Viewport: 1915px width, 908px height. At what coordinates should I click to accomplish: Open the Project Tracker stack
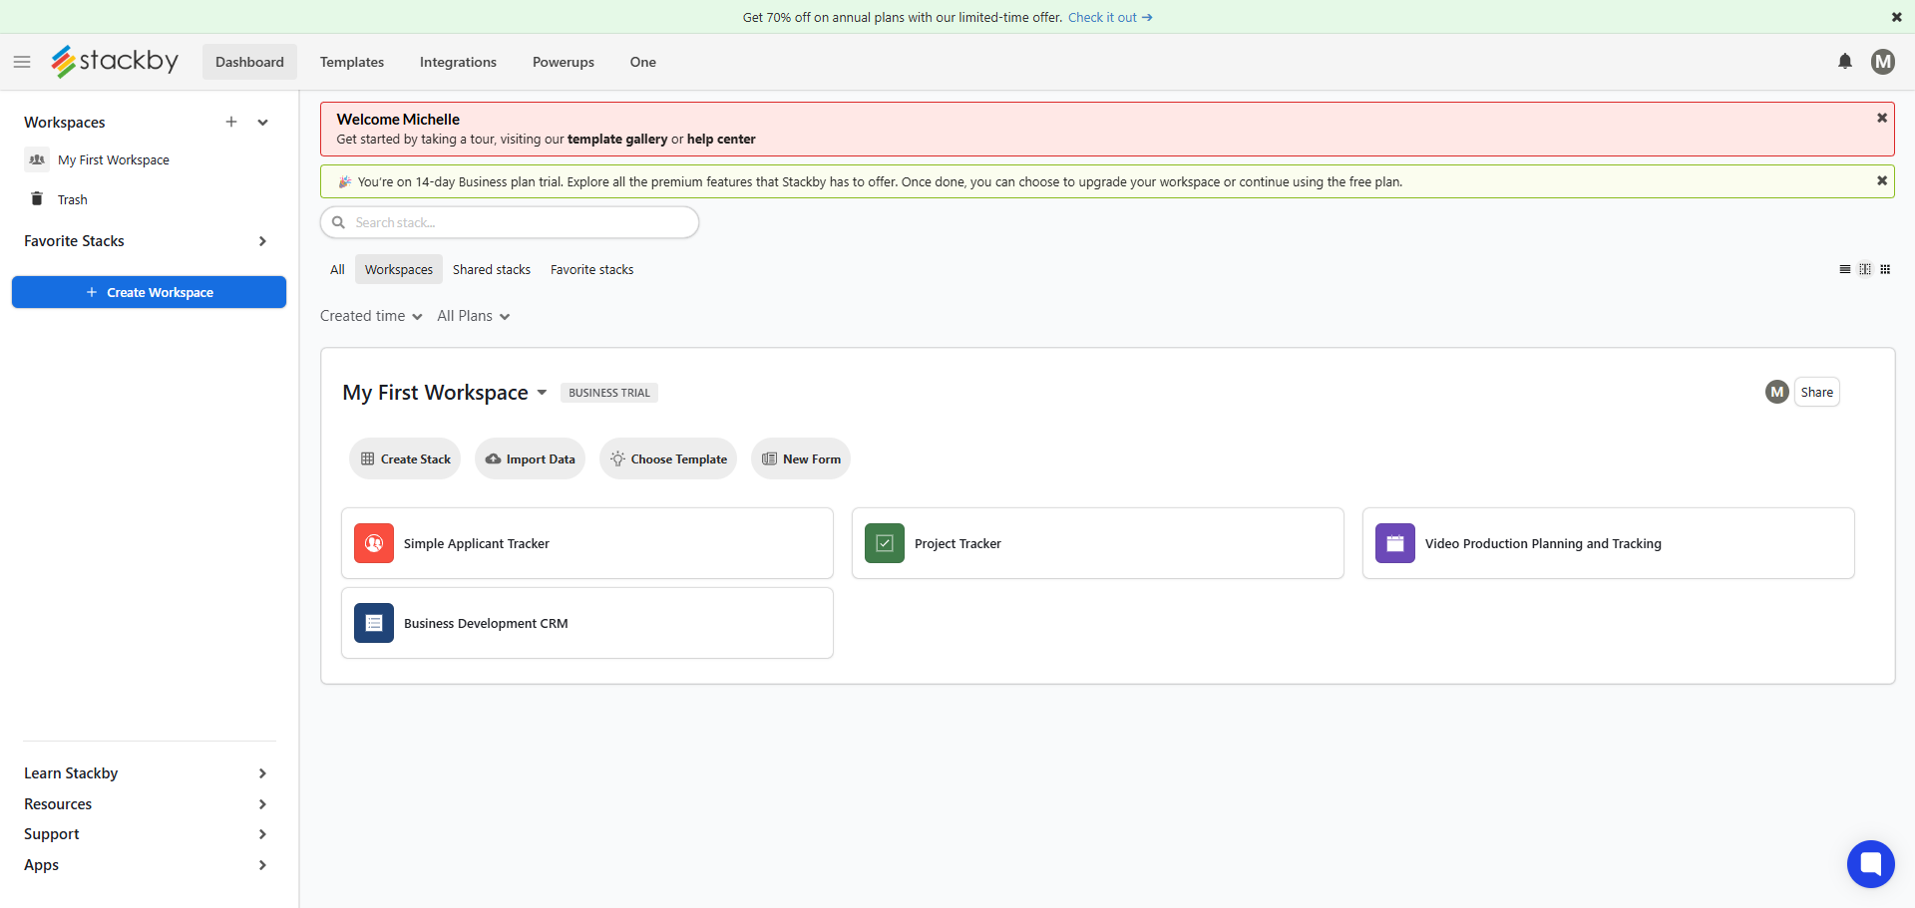1098,543
